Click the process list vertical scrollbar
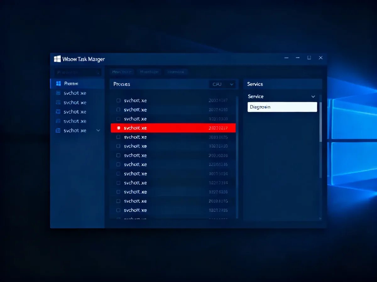Viewport: 377px width, 282px height. (237, 157)
